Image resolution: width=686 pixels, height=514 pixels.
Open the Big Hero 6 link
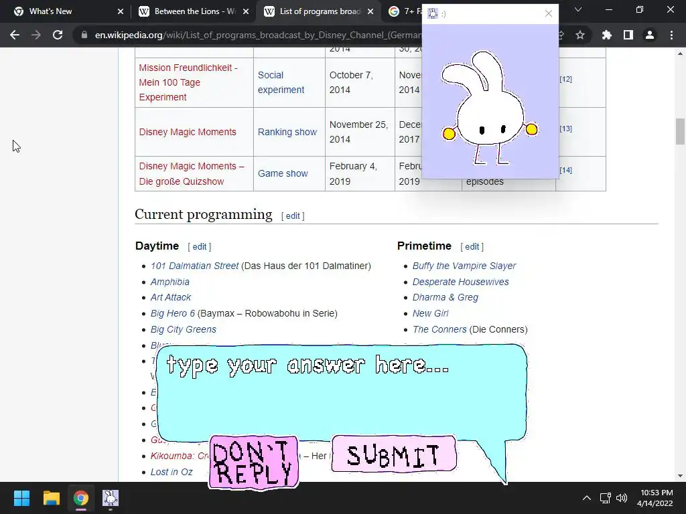(x=172, y=313)
